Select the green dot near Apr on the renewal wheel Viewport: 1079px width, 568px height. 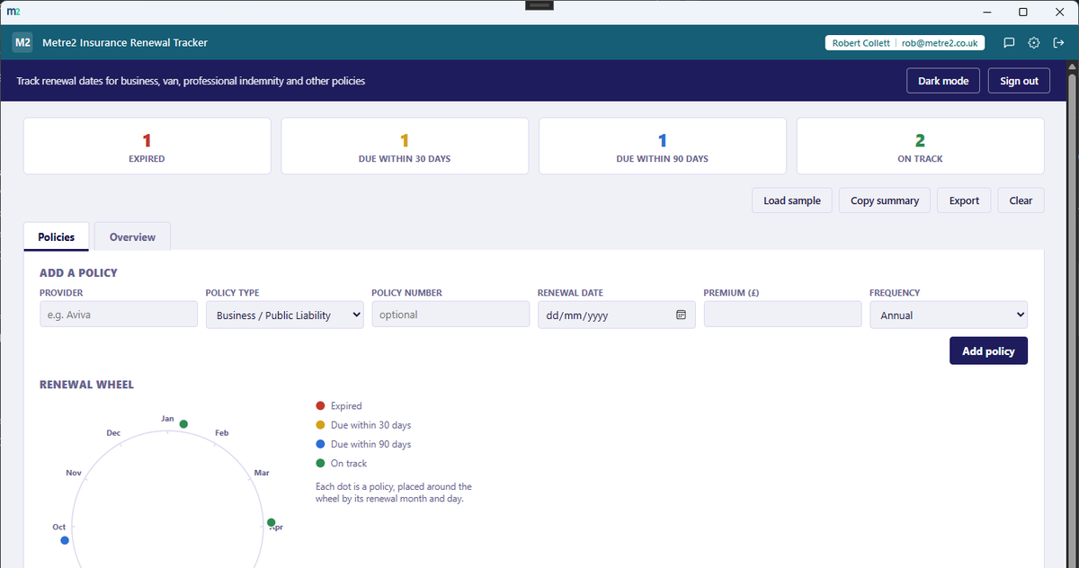(271, 522)
